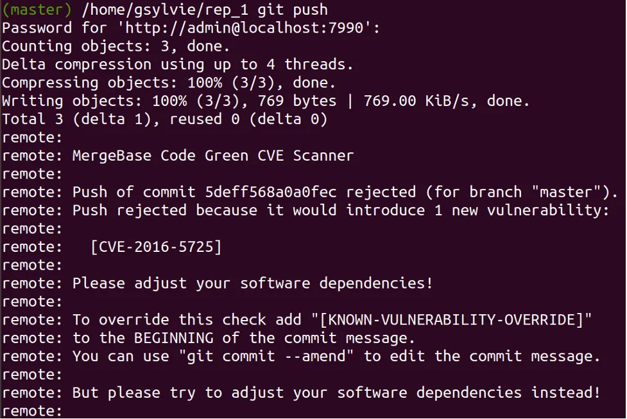This screenshot has width=627, height=419.
Task: Click the '769.00 KiB/s' transfer speed
Action: point(416,101)
